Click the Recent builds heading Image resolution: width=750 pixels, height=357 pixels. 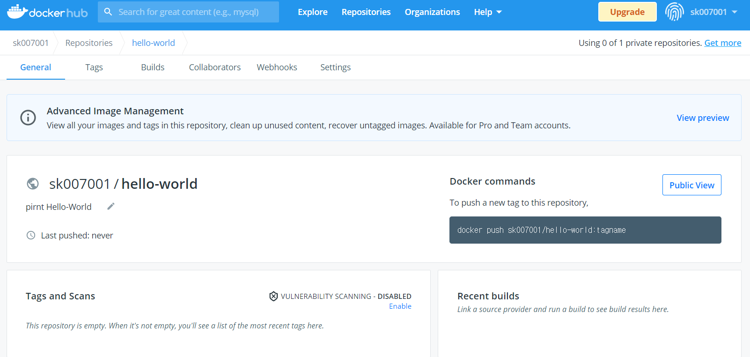pos(488,296)
